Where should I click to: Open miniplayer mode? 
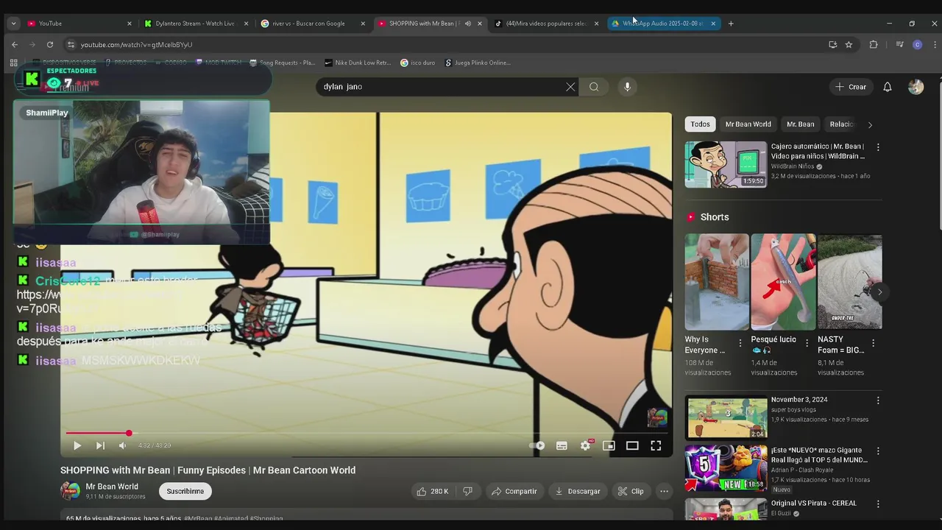609,445
